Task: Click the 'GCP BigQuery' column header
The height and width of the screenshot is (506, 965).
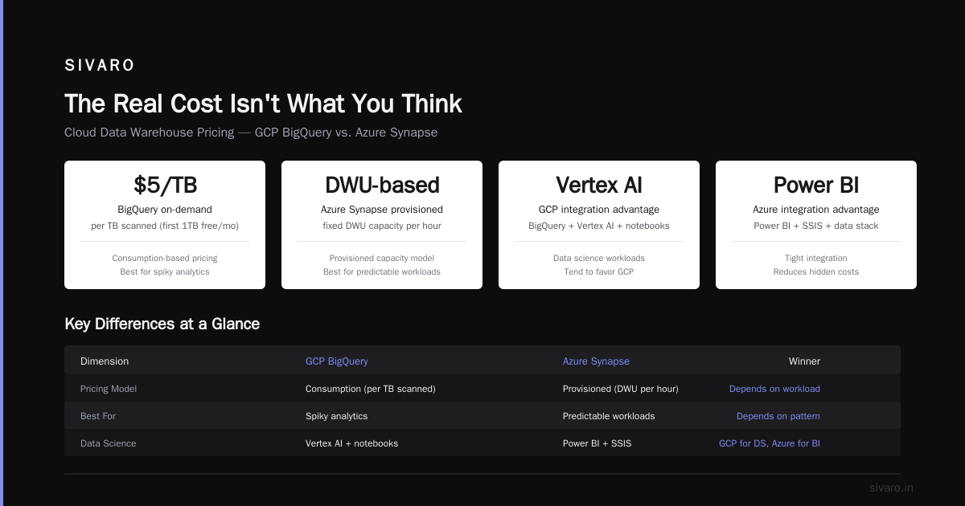Action: (337, 361)
